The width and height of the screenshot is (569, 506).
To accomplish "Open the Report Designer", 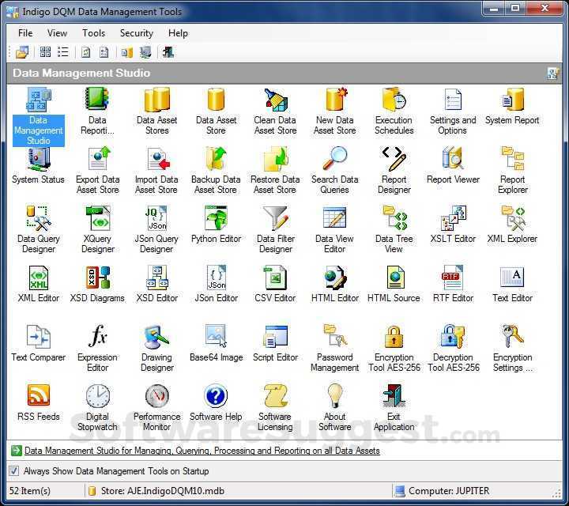I will tap(394, 170).
